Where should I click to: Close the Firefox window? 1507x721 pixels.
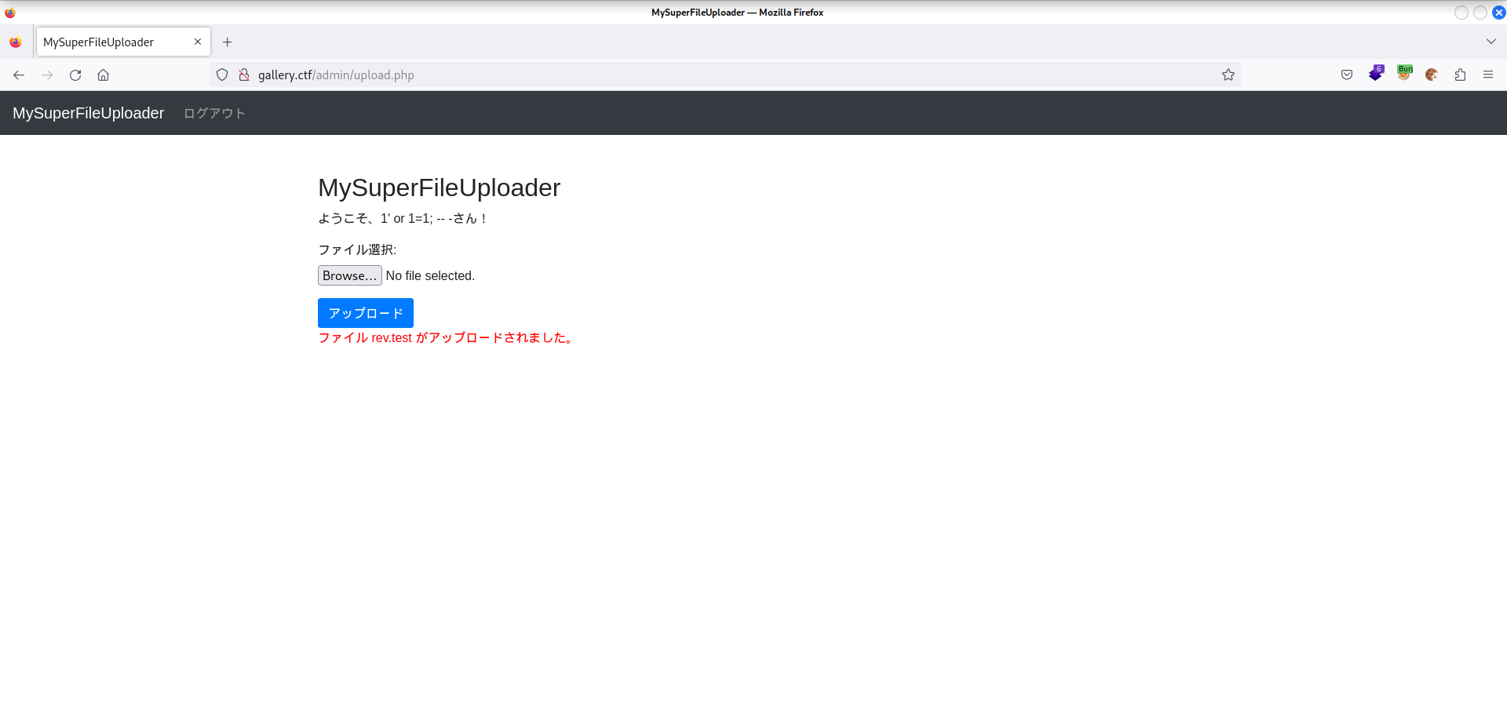coord(1498,13)
